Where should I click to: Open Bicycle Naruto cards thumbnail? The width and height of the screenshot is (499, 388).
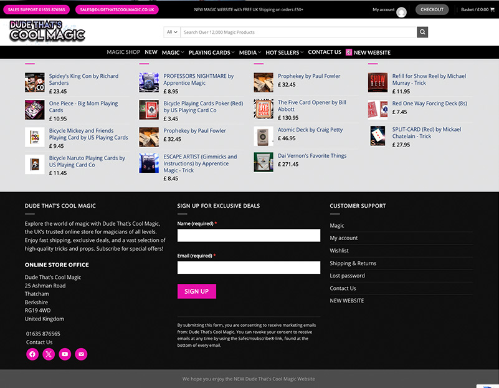click(x=35, y=165)
